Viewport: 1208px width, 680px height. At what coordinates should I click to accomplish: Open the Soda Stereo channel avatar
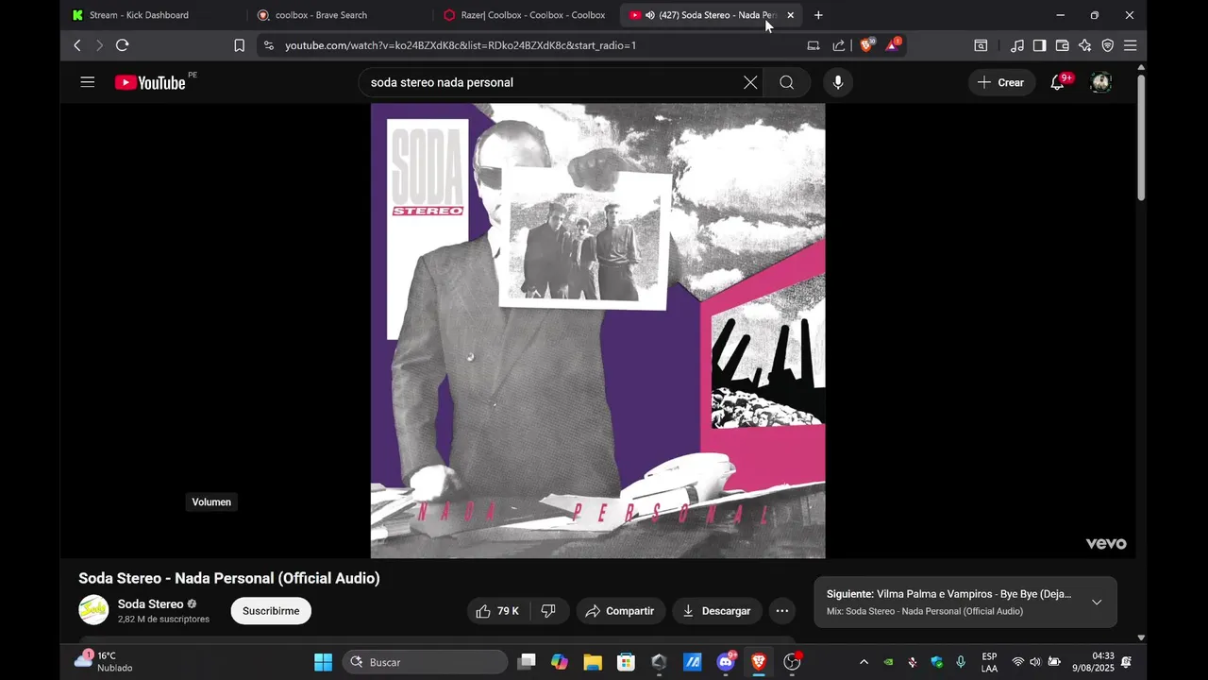point(93,610)
